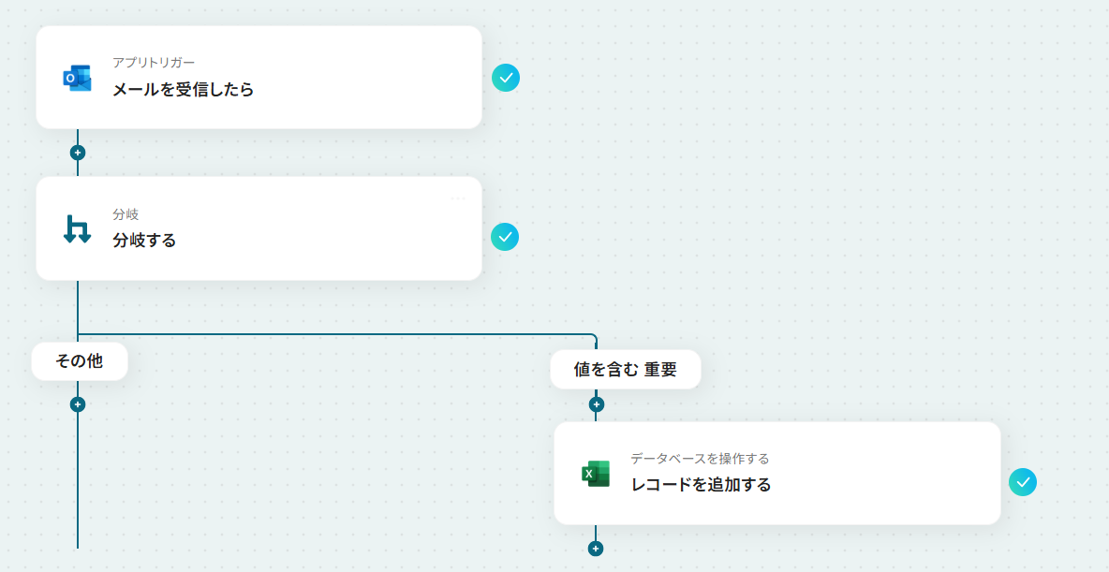Image resolution: width=1109 pixels, height=572 pixels.
Task: Select the 値を含む 重要 condition label
Action: (626, 369)
